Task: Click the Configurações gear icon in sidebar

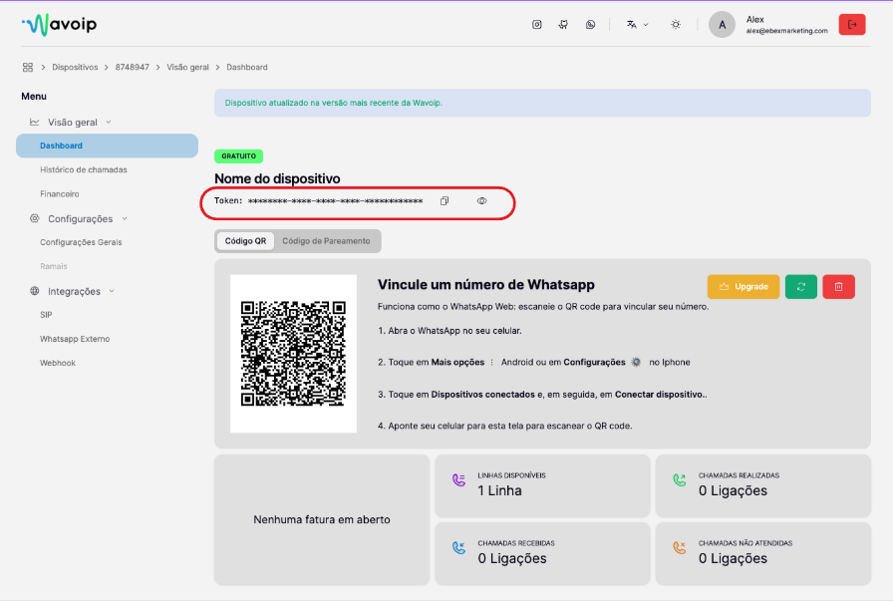Action: (x=34, y=218)
